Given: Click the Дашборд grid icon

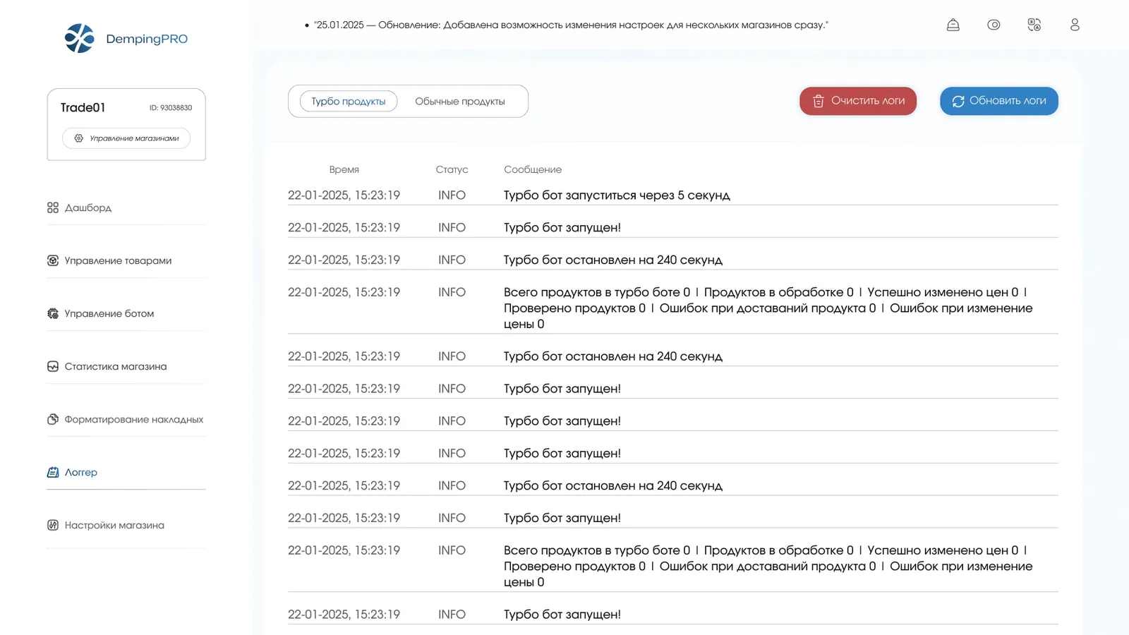Looking at the screenshot, I should tap(53, 207).
